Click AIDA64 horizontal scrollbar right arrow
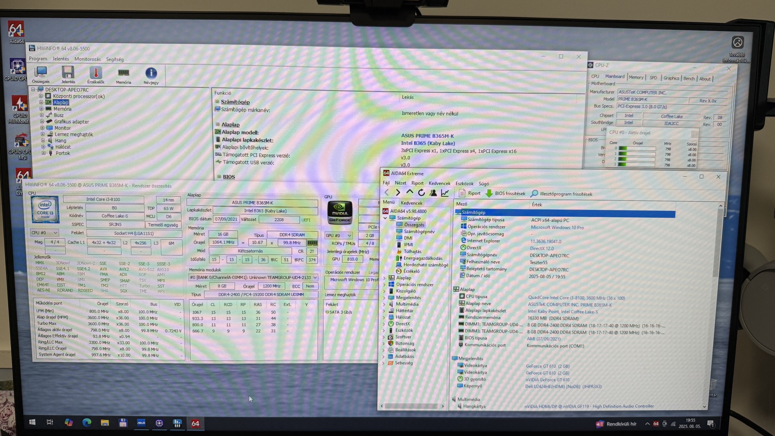Image resolution: width=775 pixels, height=436 pixels. click(x=443, y=406)
